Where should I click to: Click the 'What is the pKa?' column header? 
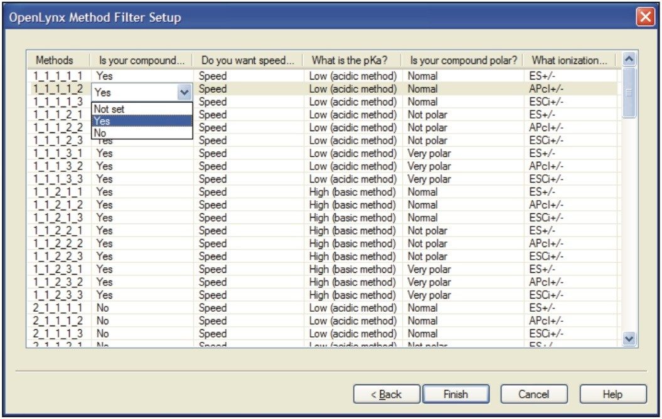click(351, 60)
